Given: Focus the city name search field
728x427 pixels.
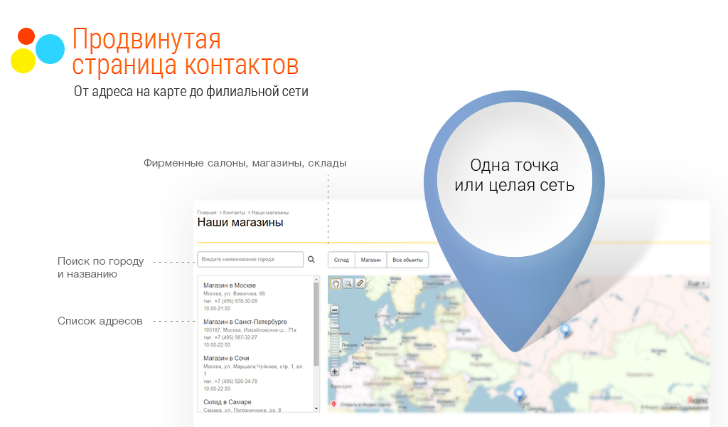Looking at the screenshot, I should pyautogui.click(x=250, y=259).
